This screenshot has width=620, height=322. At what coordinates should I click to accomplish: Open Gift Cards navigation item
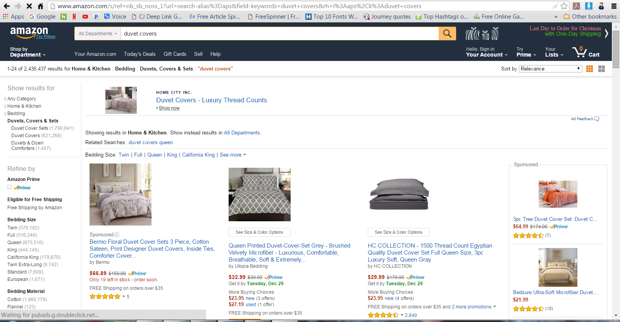pos(175,54)
